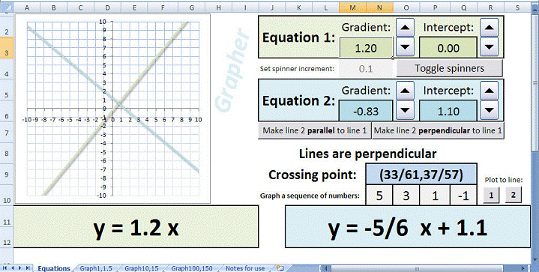
Task: Increase Equation 1 gradient with up spinner
Action: 405,28
